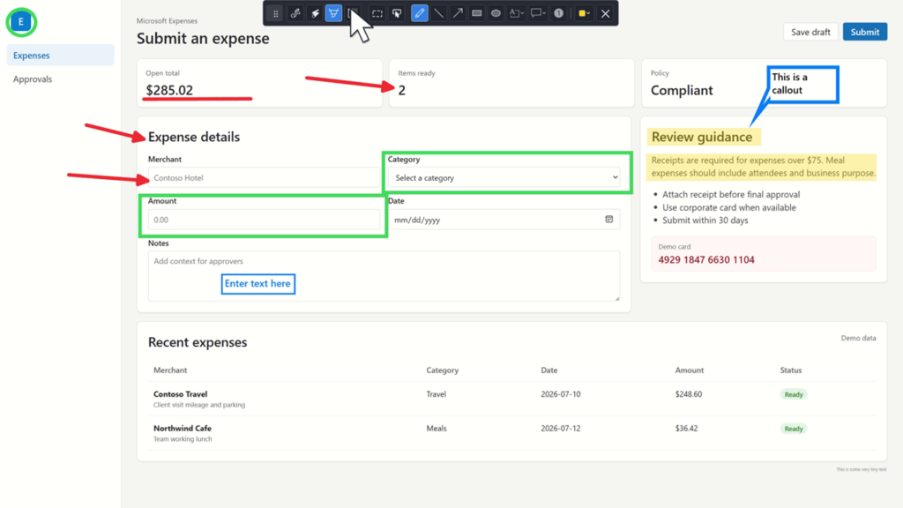
Task: Click the Add context for approvers notes box
Action: point(384,276)
